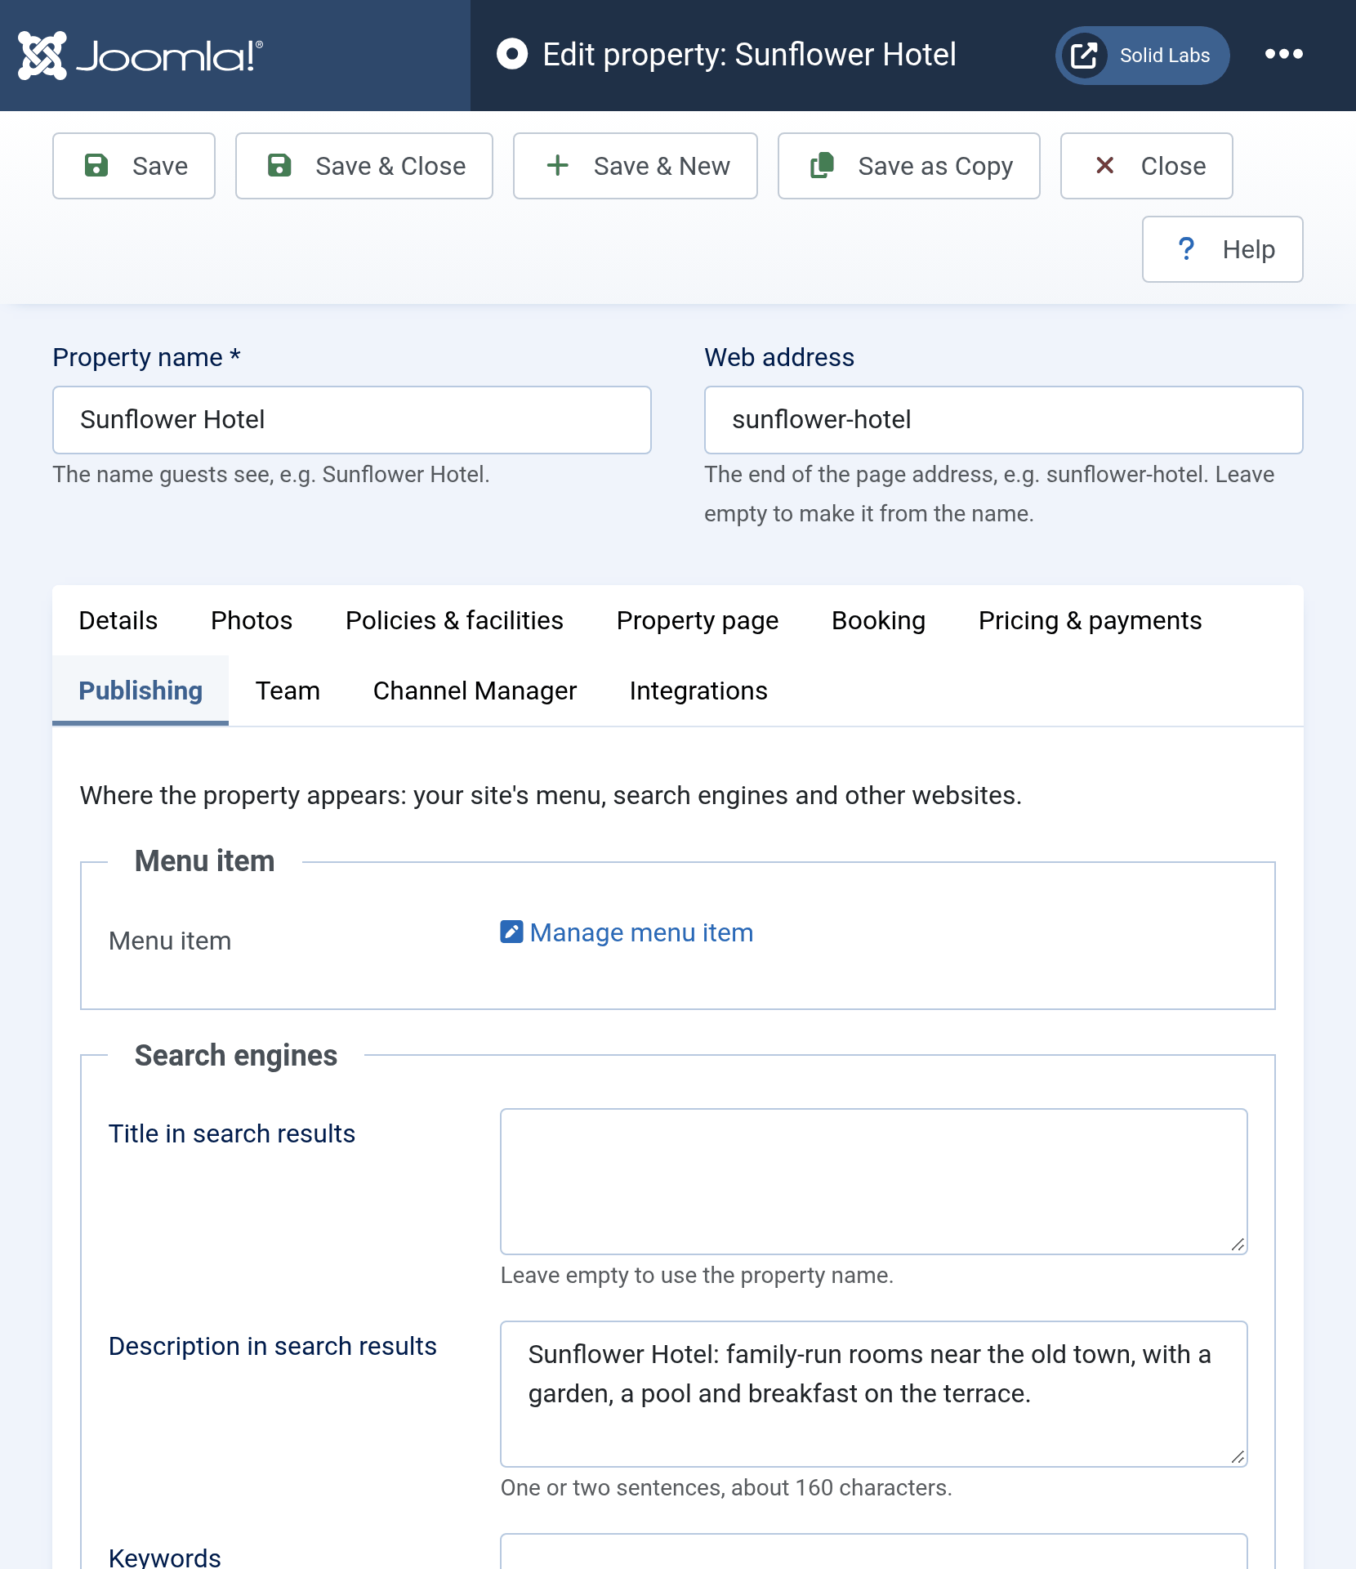Click Save as Copy button
The height and width of the screenshot is (1569, 1356).
909,166
